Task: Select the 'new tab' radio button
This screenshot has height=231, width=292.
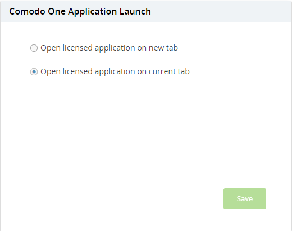Action: (34, 48)
